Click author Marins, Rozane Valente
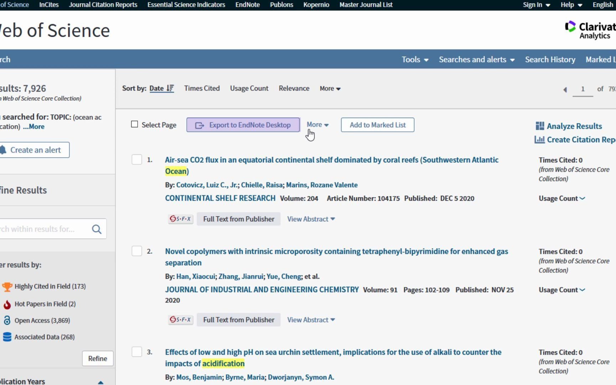The width and height of the screenshot is (616, 385). [x=322, y=185]
